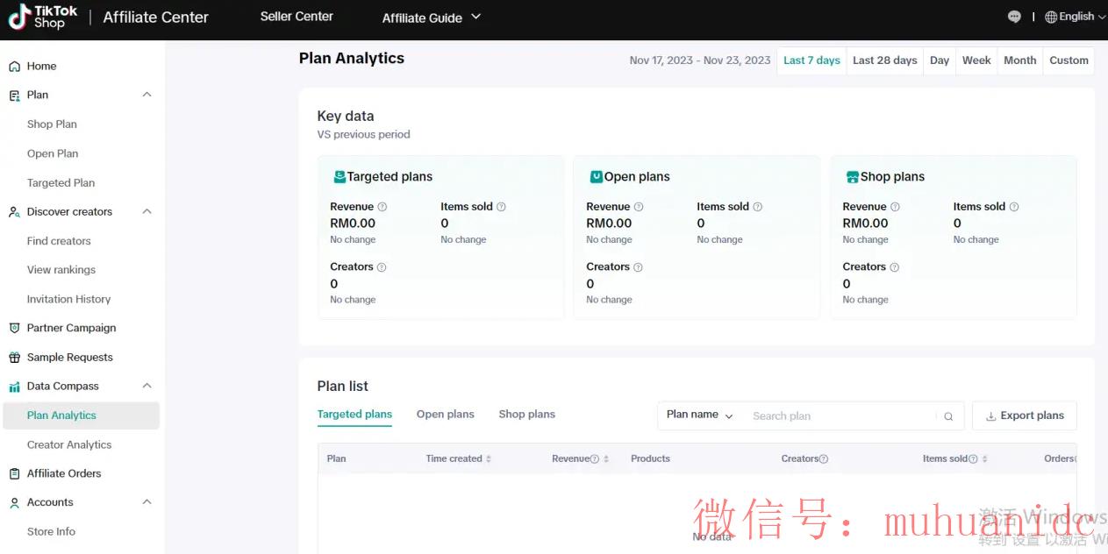Click the info icon next to Targeted plans Revenue

click(382, 207)
